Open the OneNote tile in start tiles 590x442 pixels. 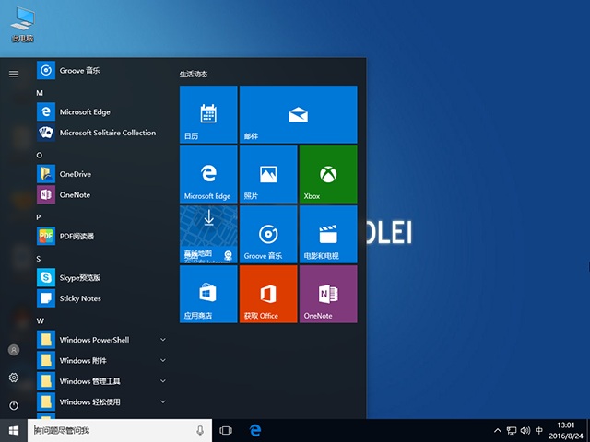(327, 294)
